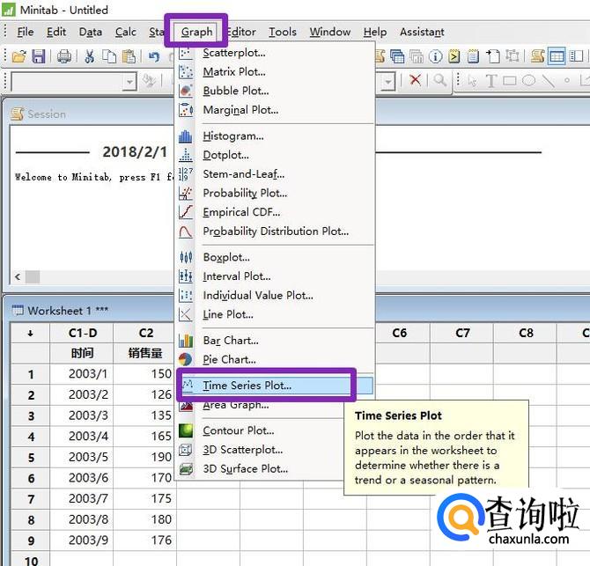The image size is (590, 566).
Task: Choose Probability Plot menu entry
Action: point(275,194)
